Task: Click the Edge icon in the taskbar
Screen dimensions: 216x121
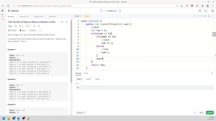Action: tap(19, 118)
